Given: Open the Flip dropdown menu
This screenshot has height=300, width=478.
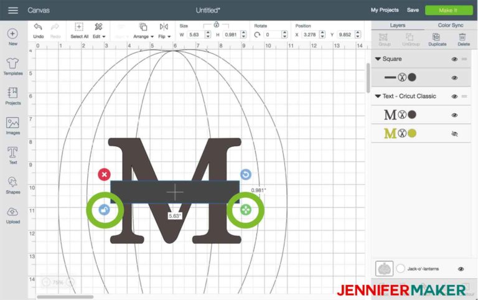Looking at the screenshot, I should [x=164, y=30].
